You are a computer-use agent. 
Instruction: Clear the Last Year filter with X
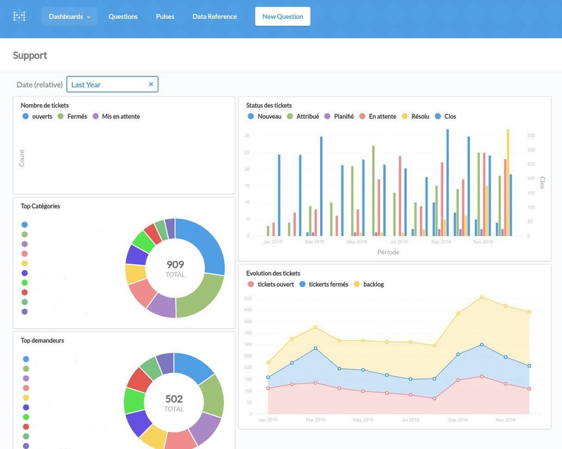151,84
